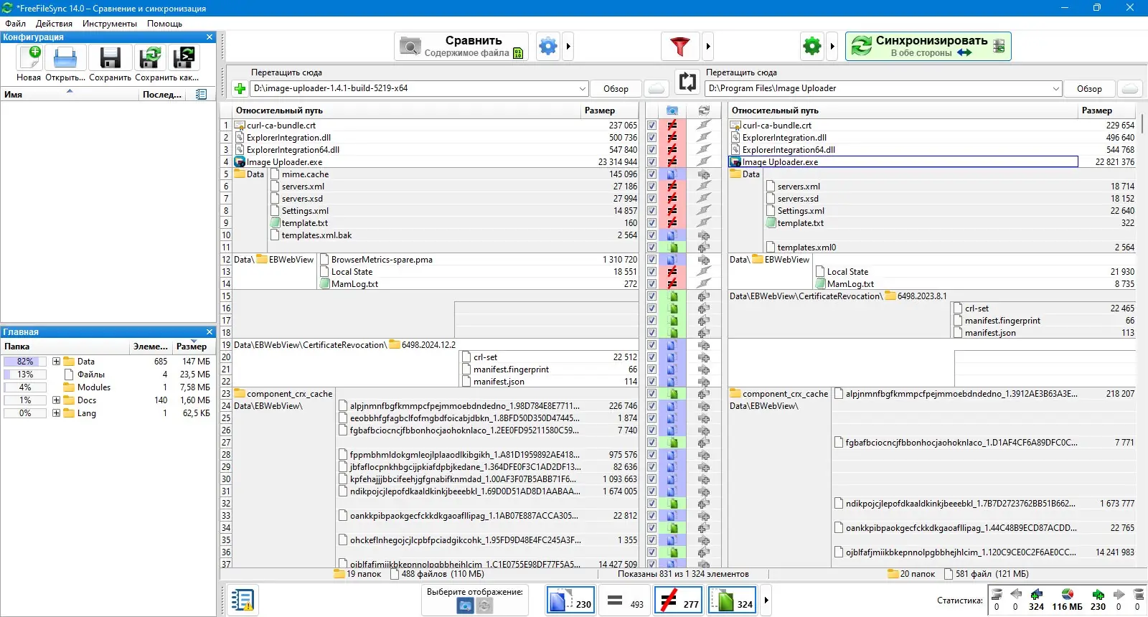1148x617 pixels.
Task: Open the Действия menu
Action: pyautogui.click(x=54, y=24)
